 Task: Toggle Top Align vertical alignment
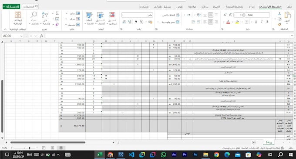tap(216, 14)
